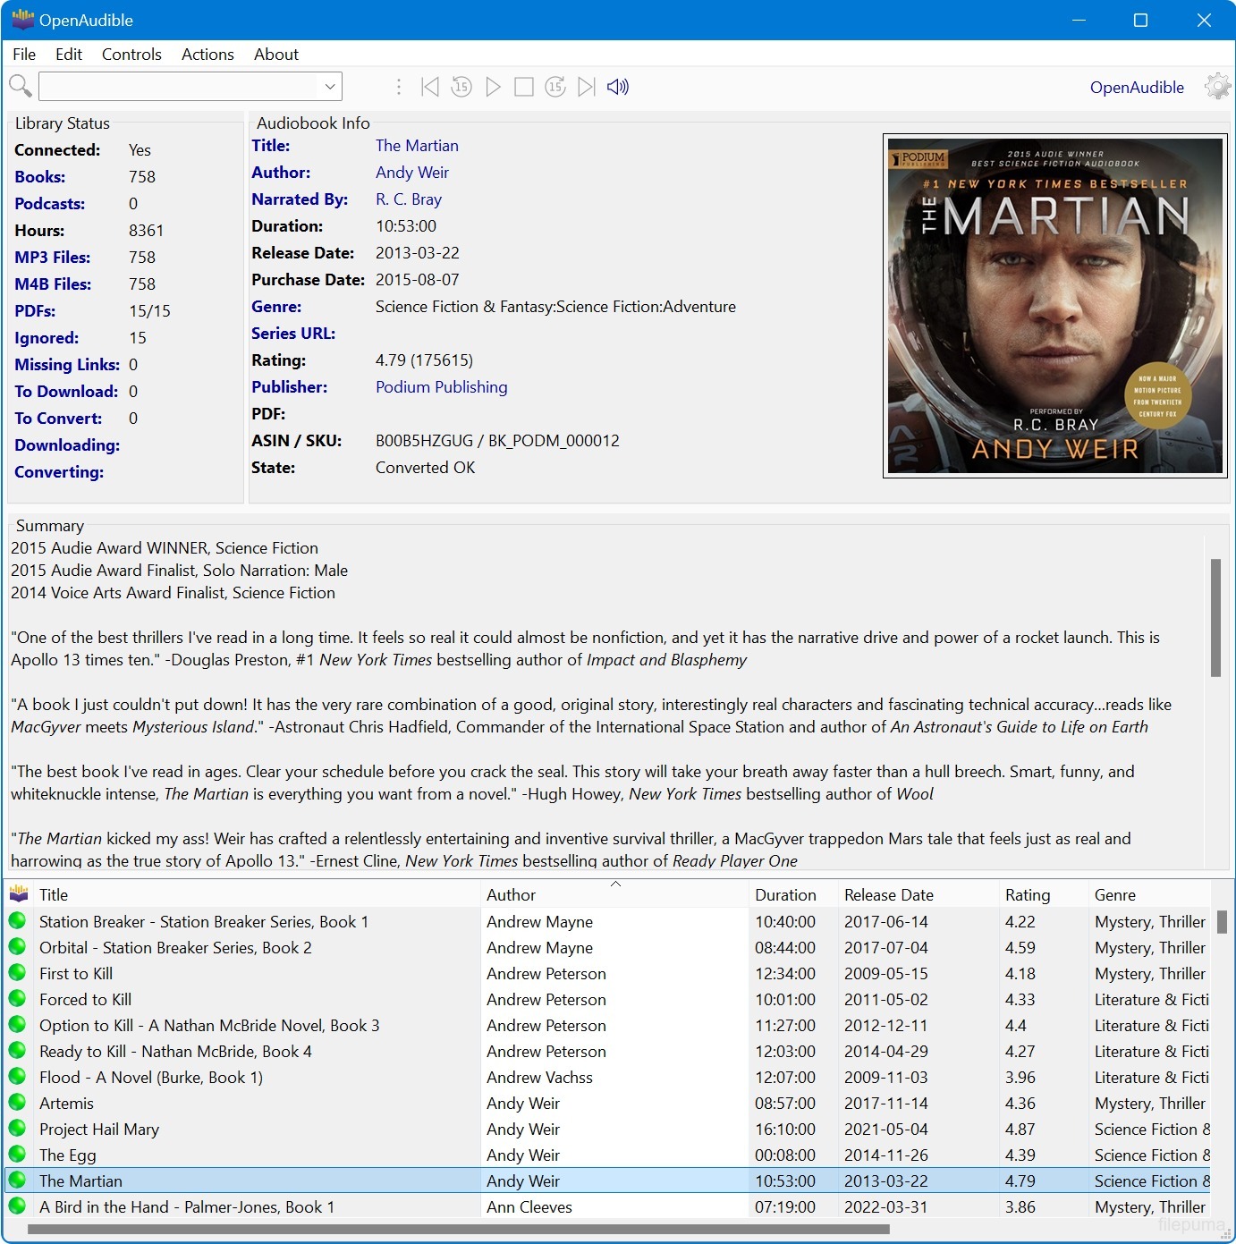Click green status icon for The Martian row
The height and width of the screenshot is (1244, 1236).
coord(17,1181)
